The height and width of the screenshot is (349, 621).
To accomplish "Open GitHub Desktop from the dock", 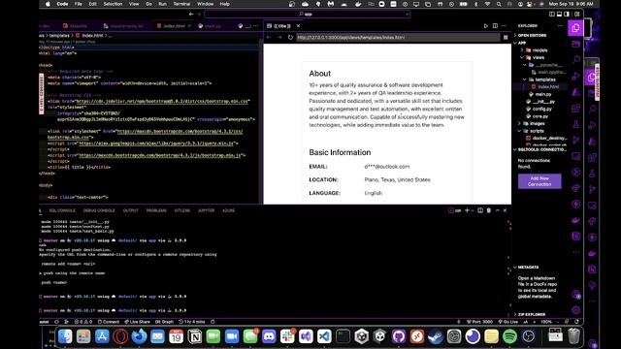I will pos(399,336).
